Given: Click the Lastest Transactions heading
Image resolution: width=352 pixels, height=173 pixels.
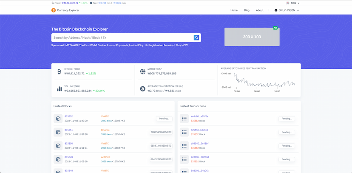Looking at the screenshot, I should coord(193,106).
